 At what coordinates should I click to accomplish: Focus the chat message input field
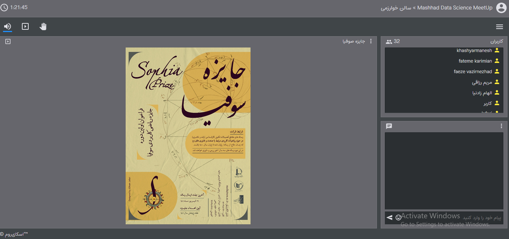[x=453, y=218]
